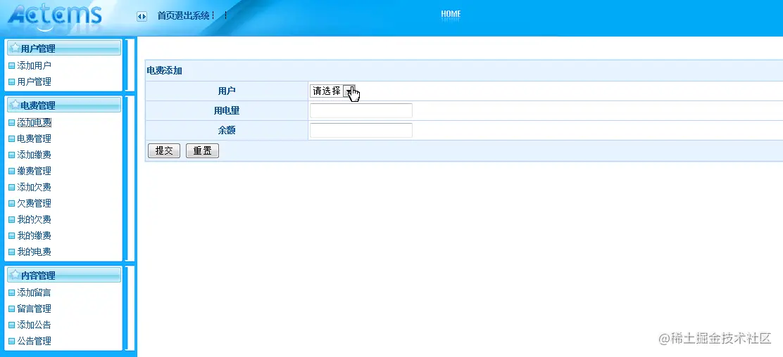Open the 请选择 user dropdown

pyautogui.click(x=332, y=91)
